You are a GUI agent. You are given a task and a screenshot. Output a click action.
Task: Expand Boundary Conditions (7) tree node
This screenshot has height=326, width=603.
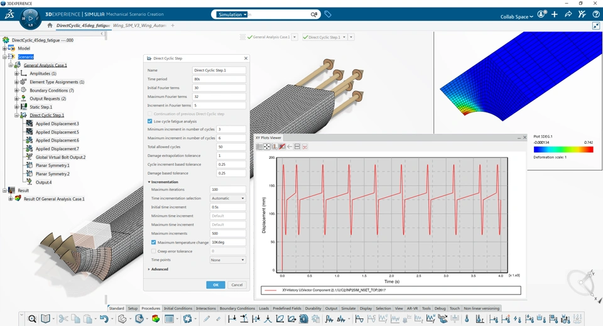[16, 90]
